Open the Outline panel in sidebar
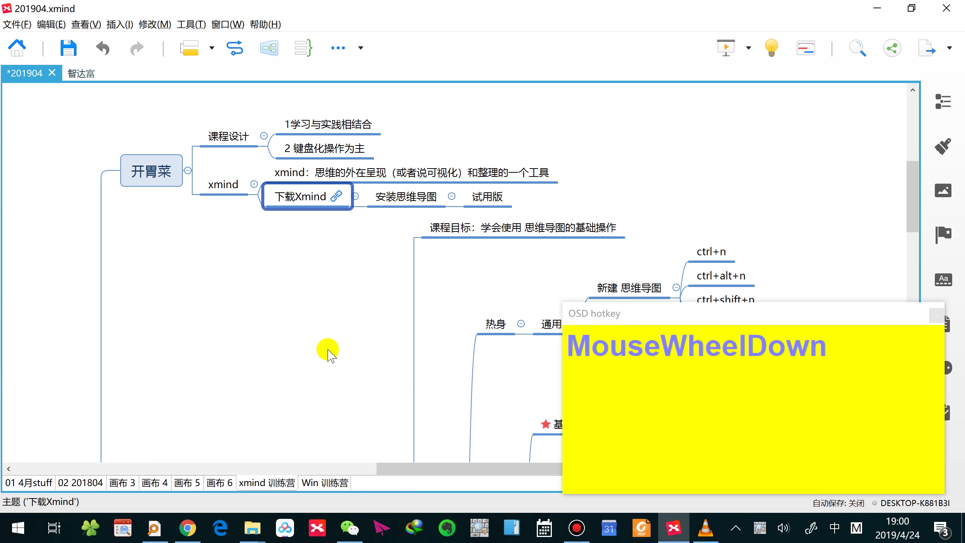Screen dimensions: 965x543 coord(943,101)
